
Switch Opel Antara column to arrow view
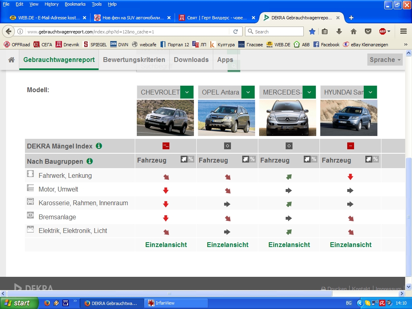point(245,159)
